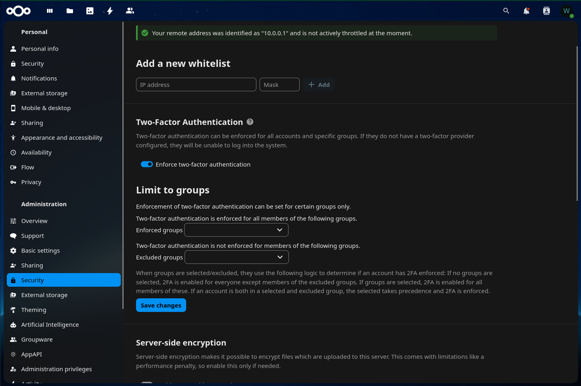The width and height of the screenshot is (581, 386).
Task: Open the Contacts icon in top bar
Action: coord(130,11)
